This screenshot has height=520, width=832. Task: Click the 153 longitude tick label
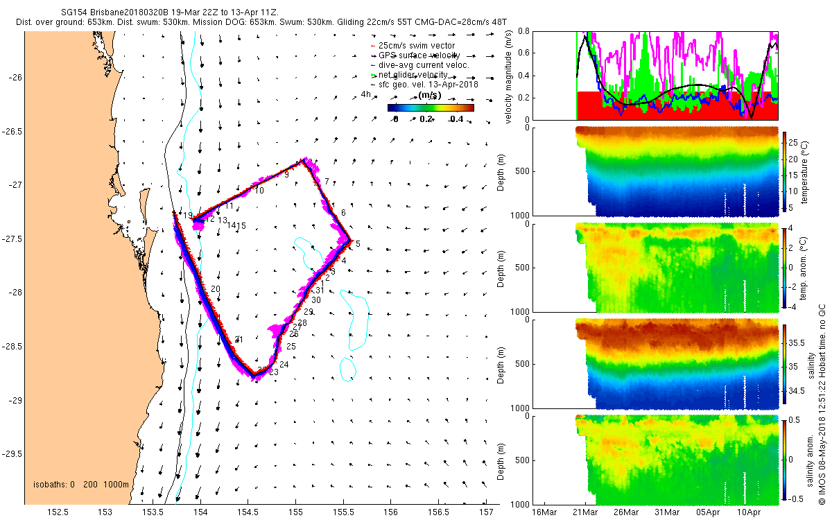pyautogui.click(x=105, y=513)
